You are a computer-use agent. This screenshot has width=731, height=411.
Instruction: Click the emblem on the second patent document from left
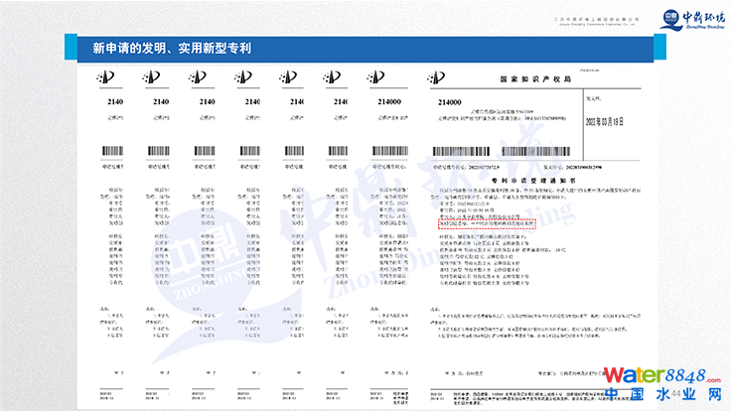152,78
